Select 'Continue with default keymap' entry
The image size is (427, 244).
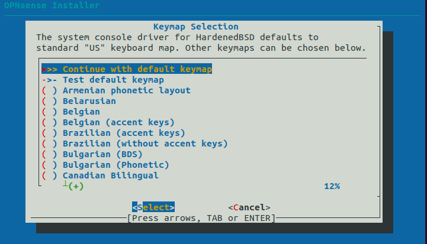tap(127, 69)
